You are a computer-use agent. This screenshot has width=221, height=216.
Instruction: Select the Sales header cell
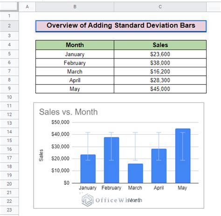(160, 45)
